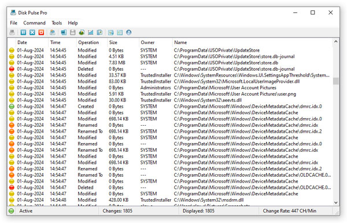Open the Tools menu
Image resolution: width=347 pixels, height=223 pixels.
click(x=57, y=23)
